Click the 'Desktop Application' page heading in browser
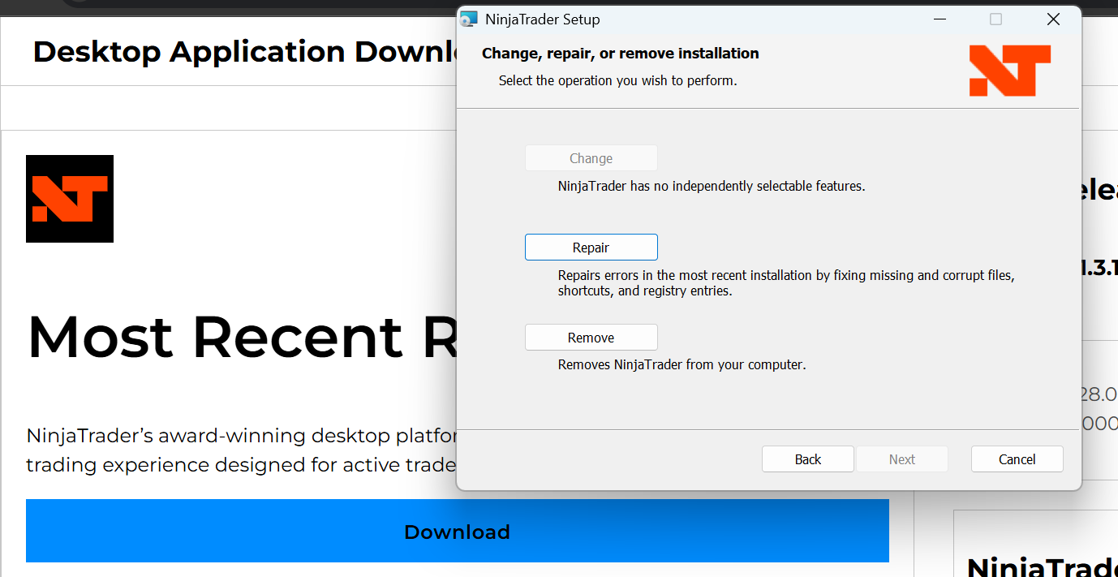Image resolution: width=1118 pixels, height=577 pixels. click(x=243, y=52)
